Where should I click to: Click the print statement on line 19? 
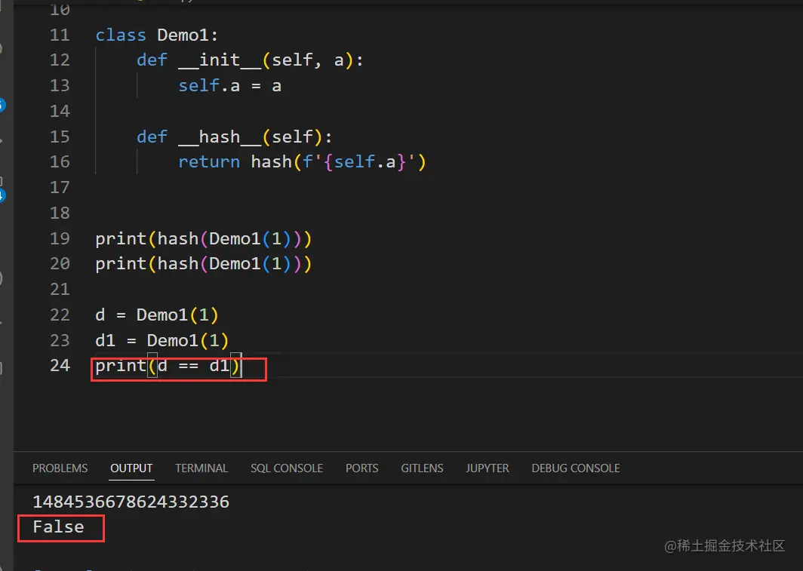tap(203, 238)
